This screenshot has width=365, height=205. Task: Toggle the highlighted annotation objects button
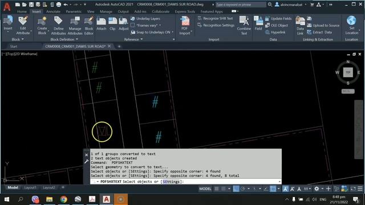[x=285, y=188]
